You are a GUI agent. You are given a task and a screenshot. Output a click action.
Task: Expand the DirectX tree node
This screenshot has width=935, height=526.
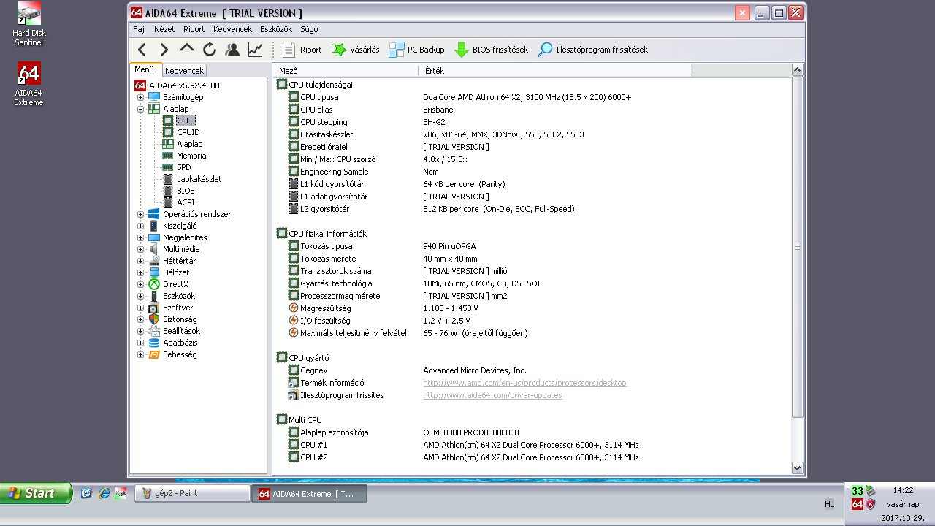click(140, 284)
